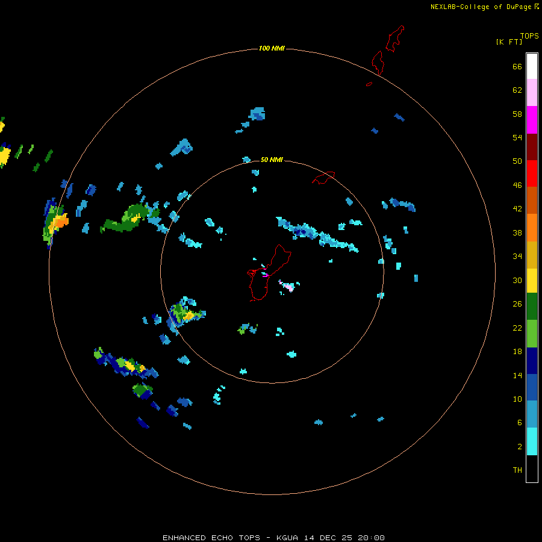This screenshot has height=542, width=542.
Task: Pick the bright yellow legend swatch
Action: (532, 281)
